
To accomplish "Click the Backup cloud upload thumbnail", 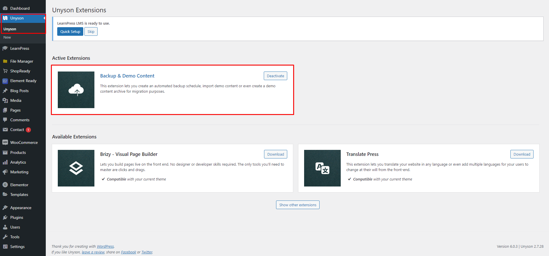I will tap(76, 90).
